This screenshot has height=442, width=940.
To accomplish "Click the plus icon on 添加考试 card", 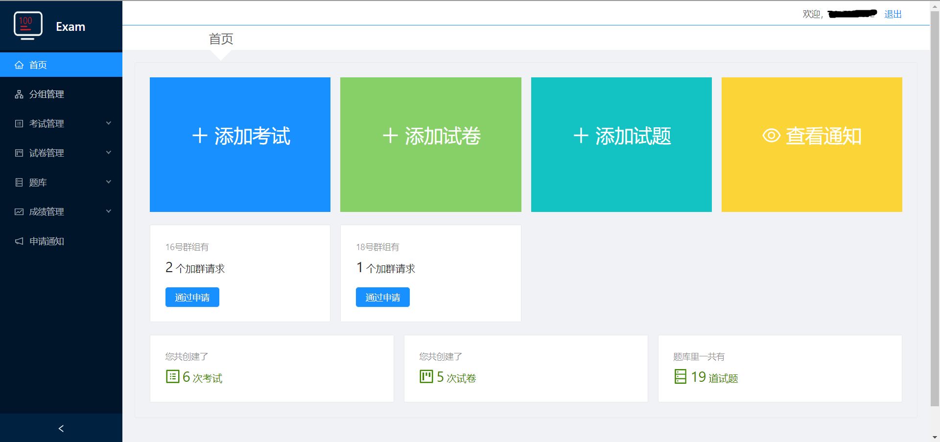I will point(200,136).
